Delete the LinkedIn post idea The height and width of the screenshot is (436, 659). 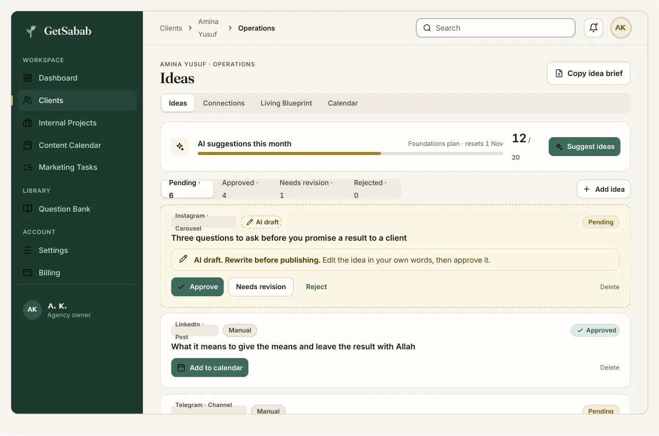pyautogui.click(x=610, y=368)
